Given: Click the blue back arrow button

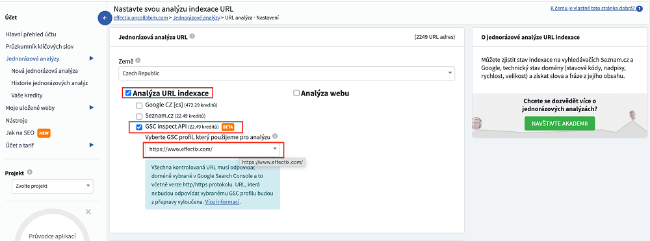Looking at the screenshot, I should [105, 18].
